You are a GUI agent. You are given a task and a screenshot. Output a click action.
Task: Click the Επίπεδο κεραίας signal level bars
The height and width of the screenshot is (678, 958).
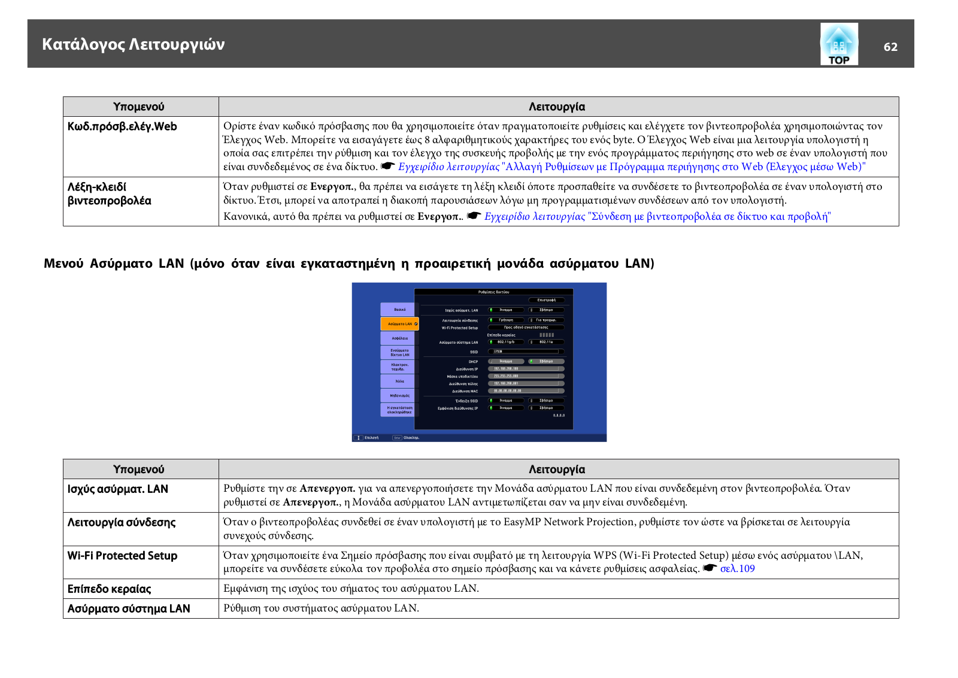coord(547,335)
